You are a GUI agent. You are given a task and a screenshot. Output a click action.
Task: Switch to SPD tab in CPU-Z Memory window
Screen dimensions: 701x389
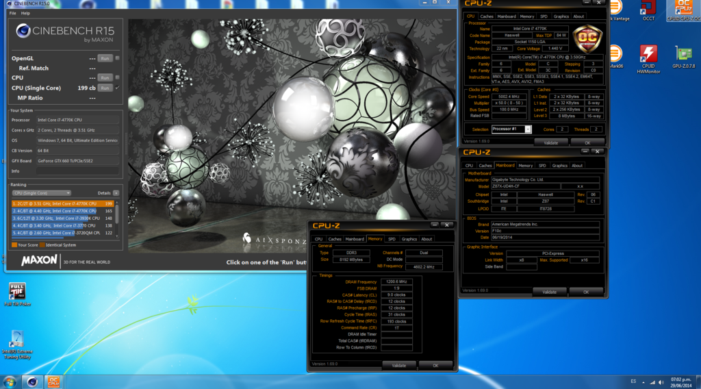392,239
